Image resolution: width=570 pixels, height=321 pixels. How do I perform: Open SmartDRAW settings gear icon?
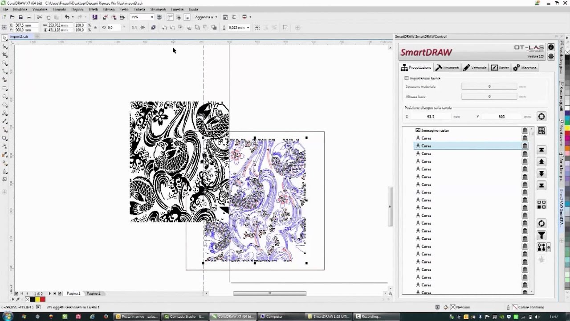551,56
